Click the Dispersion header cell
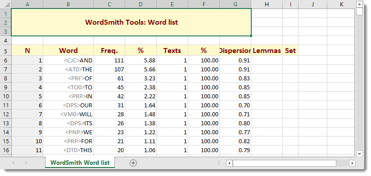This screenshot has width=371, height=176. (235, 50)
